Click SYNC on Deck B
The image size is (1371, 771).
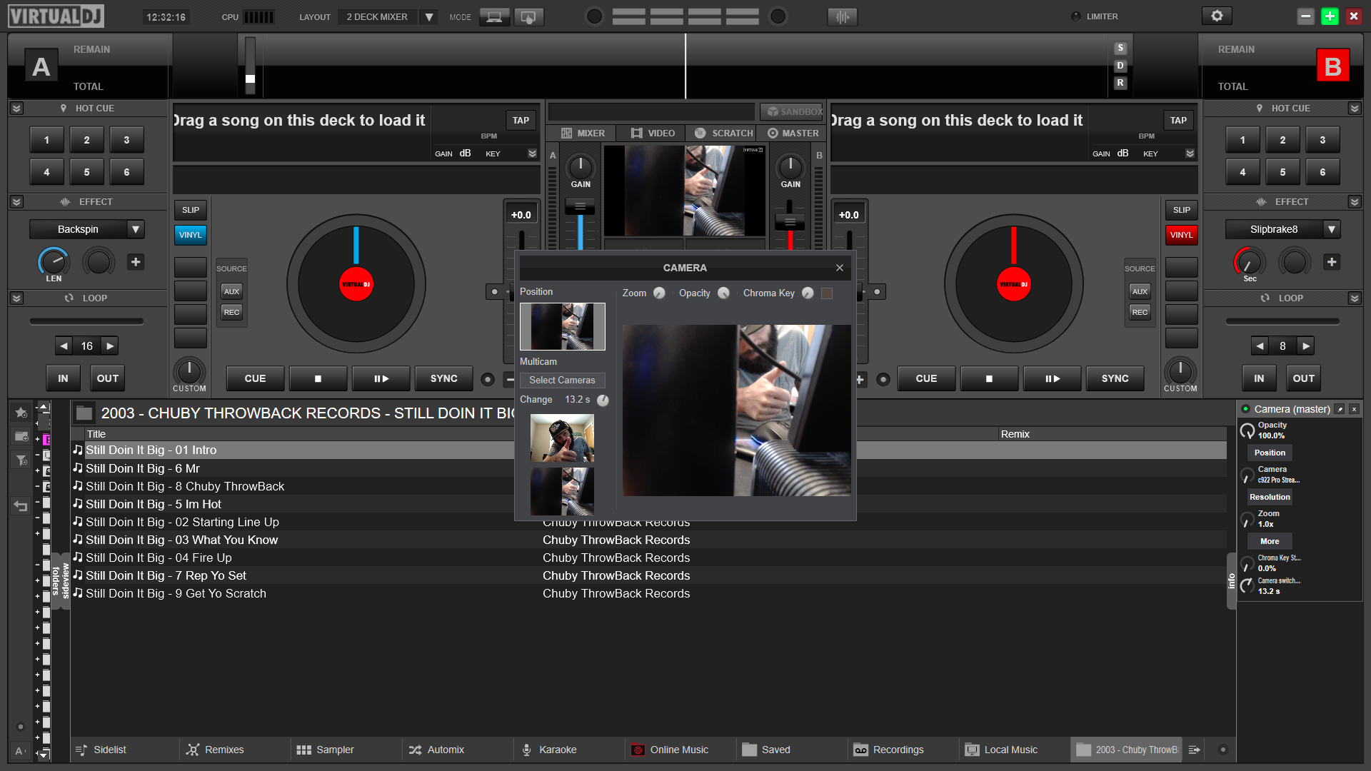1115,378
